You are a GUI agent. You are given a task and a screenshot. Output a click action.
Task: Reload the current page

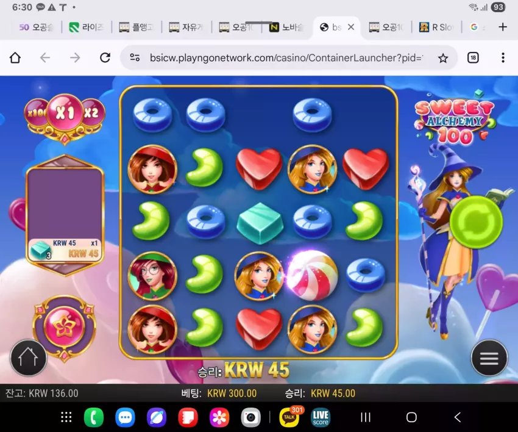(x=105, y=58)
